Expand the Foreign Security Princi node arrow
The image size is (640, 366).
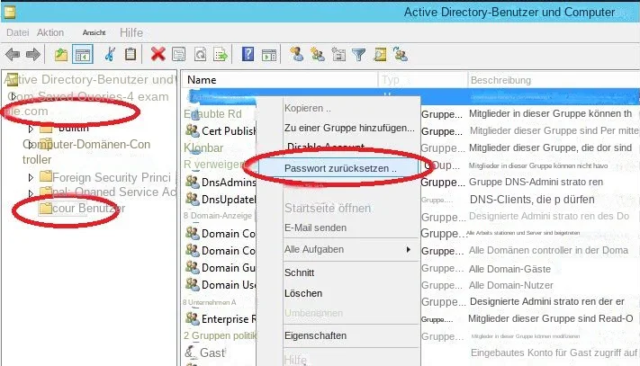tap(31, 177)
